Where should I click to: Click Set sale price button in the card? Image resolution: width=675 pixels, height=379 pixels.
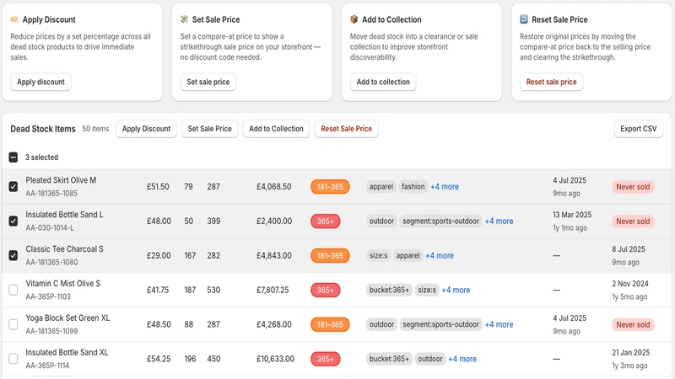click(208, 82)
